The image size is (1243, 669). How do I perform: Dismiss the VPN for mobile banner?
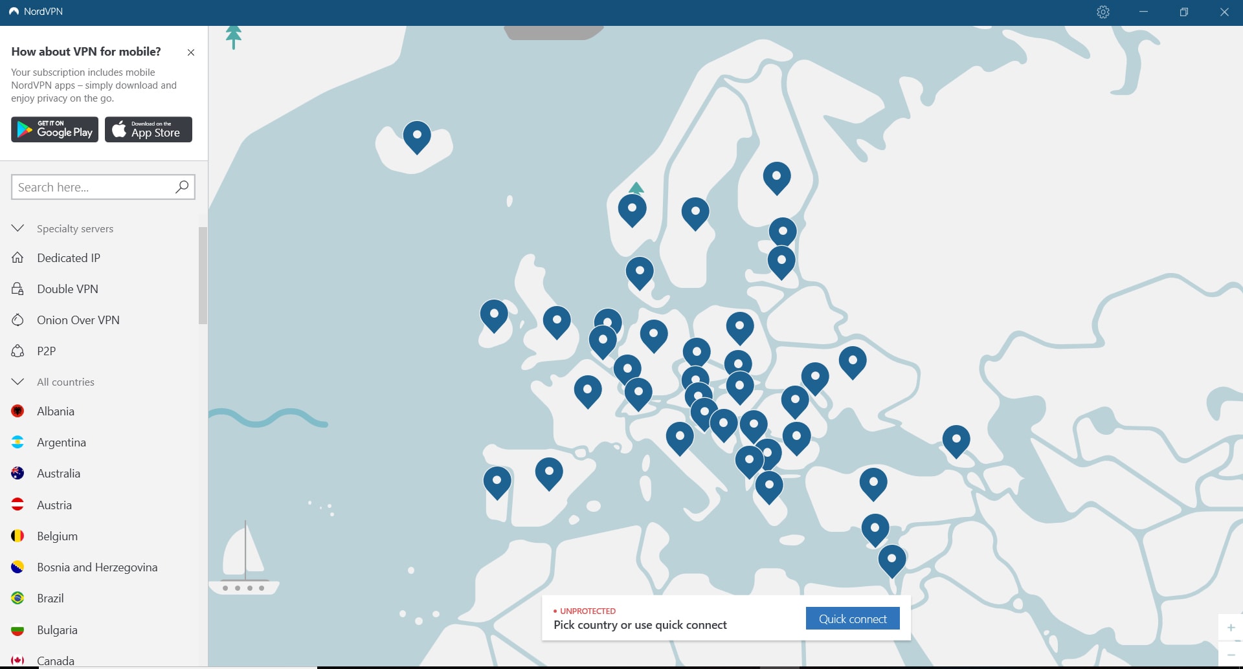tap(190, 52)
